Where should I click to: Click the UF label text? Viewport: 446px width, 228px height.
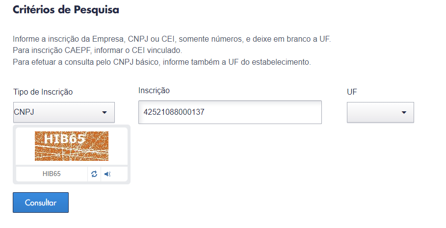coord(351,92)
